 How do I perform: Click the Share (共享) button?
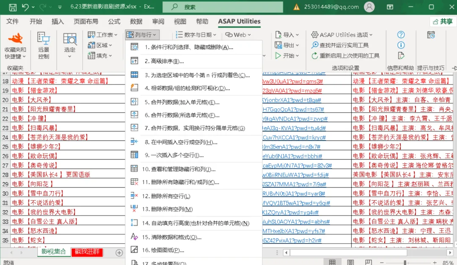443,21
